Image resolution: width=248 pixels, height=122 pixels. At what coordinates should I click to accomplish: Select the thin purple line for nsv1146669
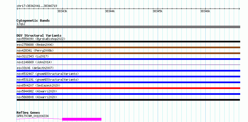(128, 65)
